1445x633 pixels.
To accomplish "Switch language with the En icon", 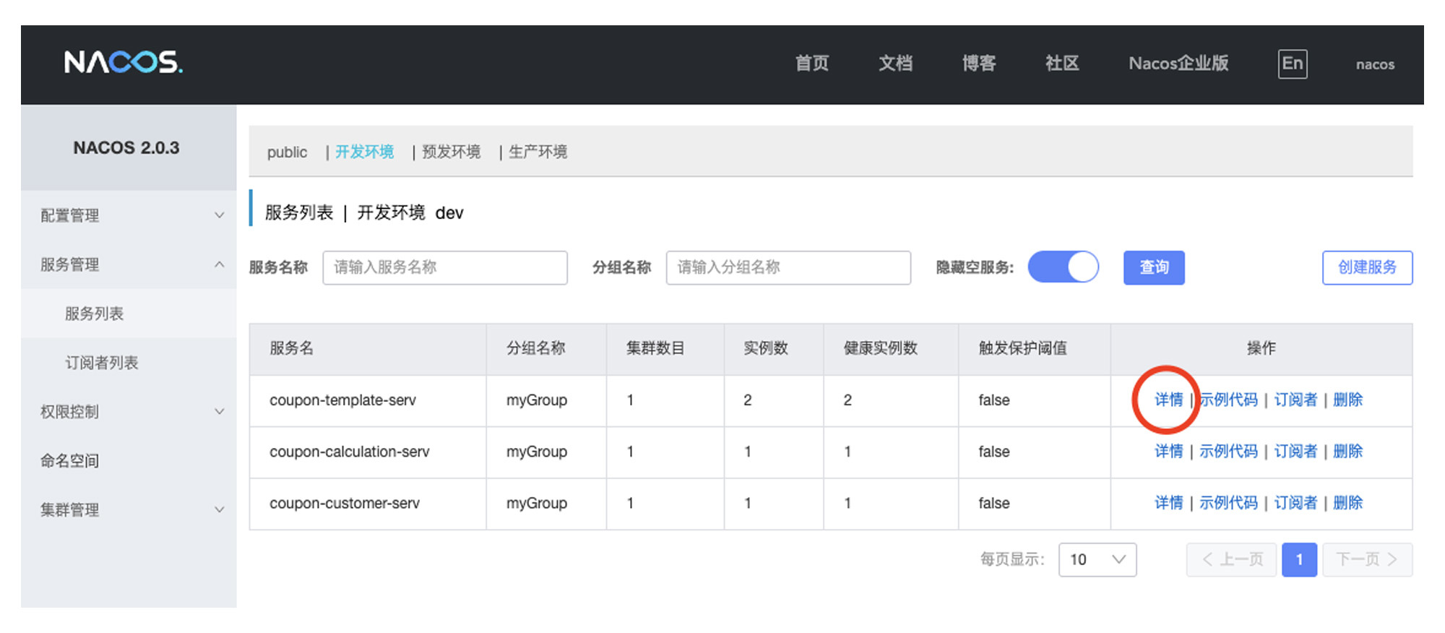I will 1292,64.
